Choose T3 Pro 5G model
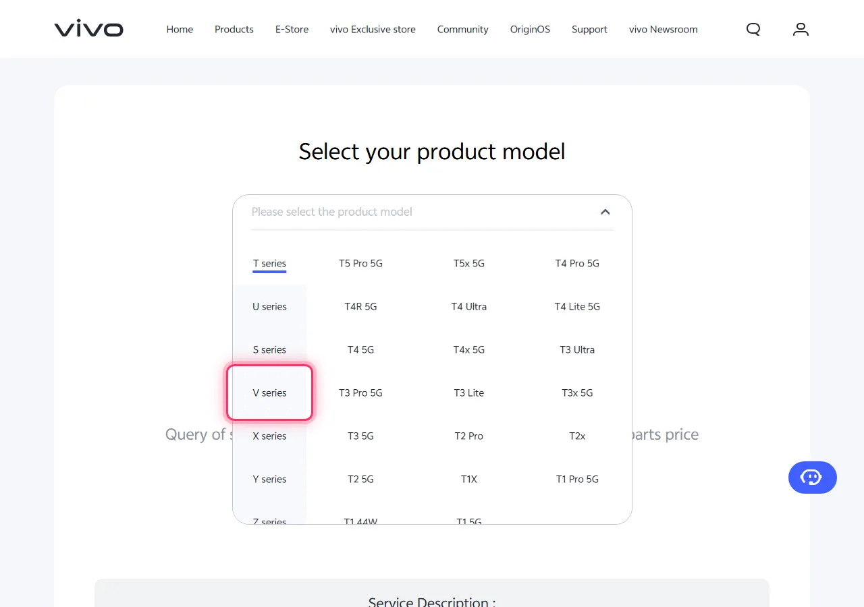The height and width of the screenshot is (607, 864). pos(360,393)
